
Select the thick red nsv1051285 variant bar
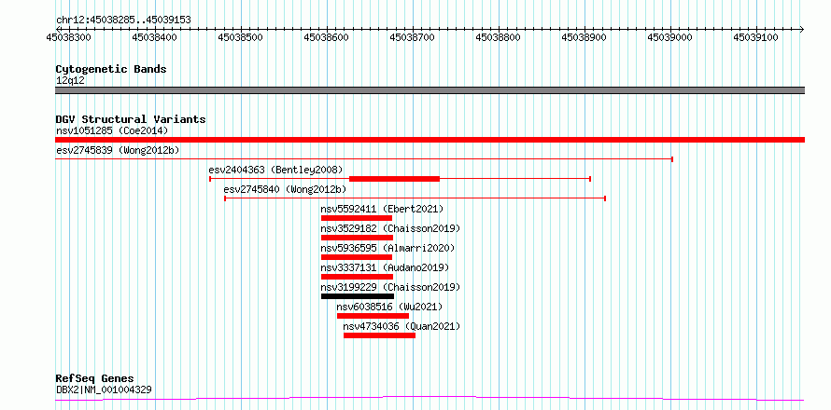pyautogui.click(x=430, y=140)
